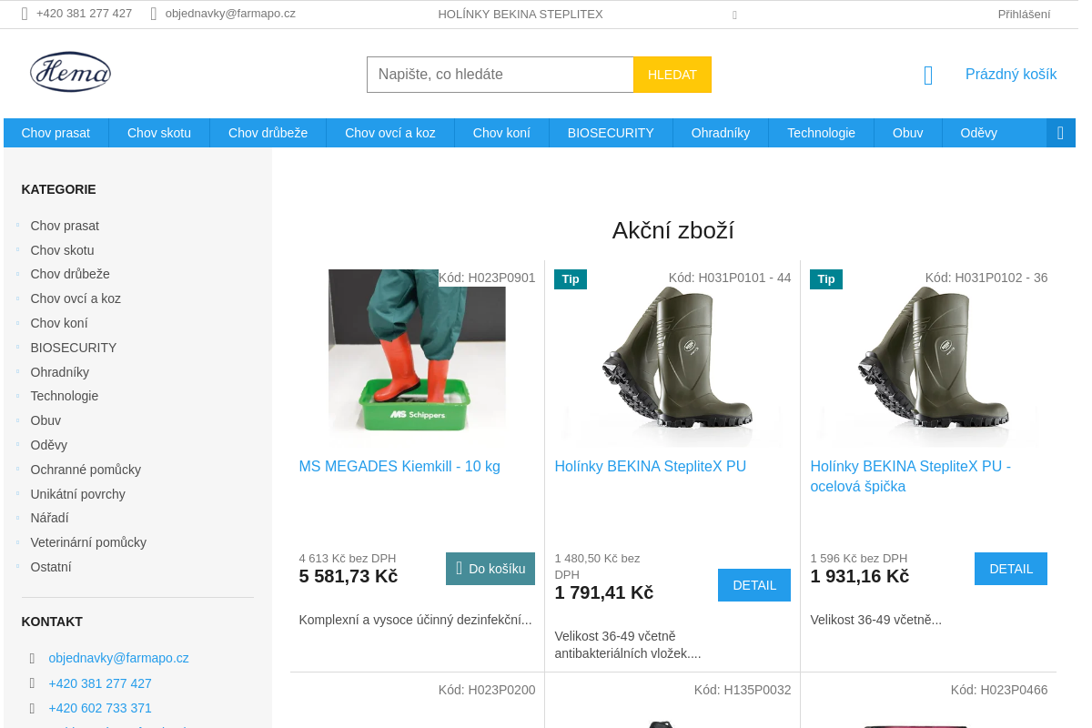Select Chov drůbeže in sidebar categories
This screenshot has height=728, width=1092.
click(x=70, y=274)
